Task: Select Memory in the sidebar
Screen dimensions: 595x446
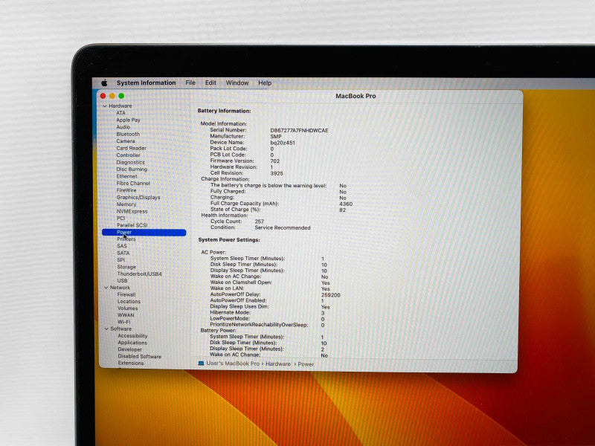Action: pyautogui.click(x=126, y=204)
